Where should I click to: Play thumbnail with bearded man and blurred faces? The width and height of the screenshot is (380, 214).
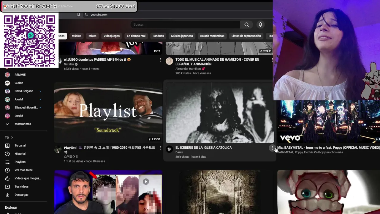(x=108, y=192)
